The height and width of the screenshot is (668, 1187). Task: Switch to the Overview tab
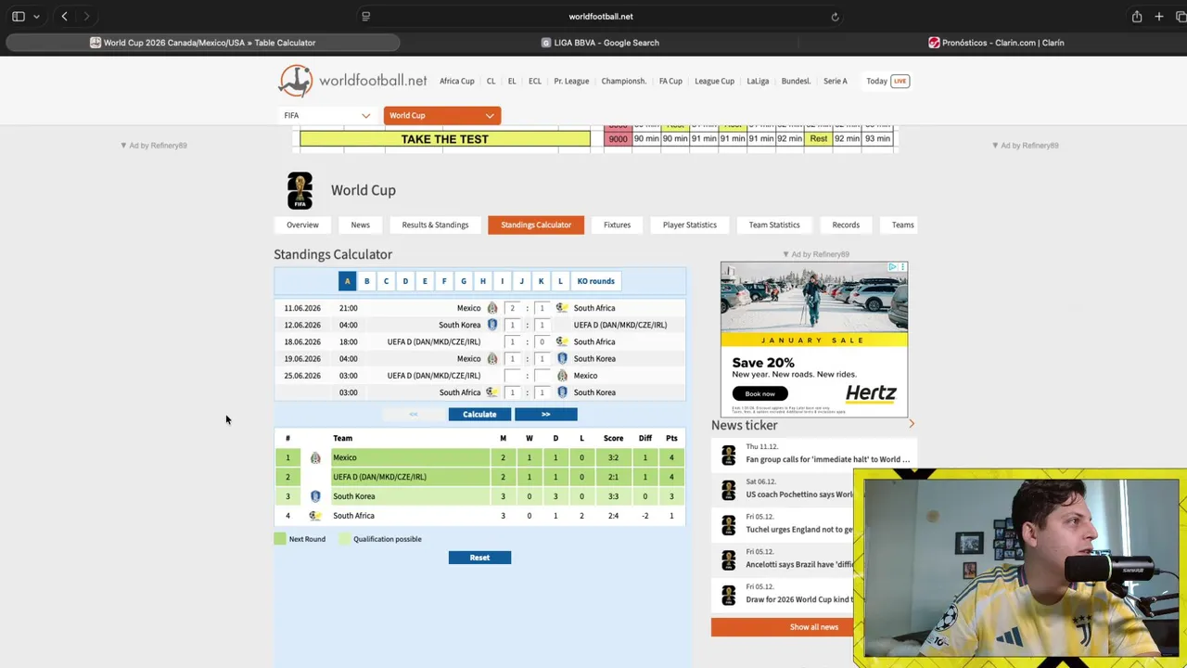(x=302, y=225)
